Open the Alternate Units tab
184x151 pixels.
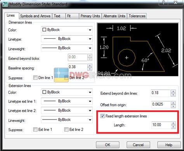114,16
